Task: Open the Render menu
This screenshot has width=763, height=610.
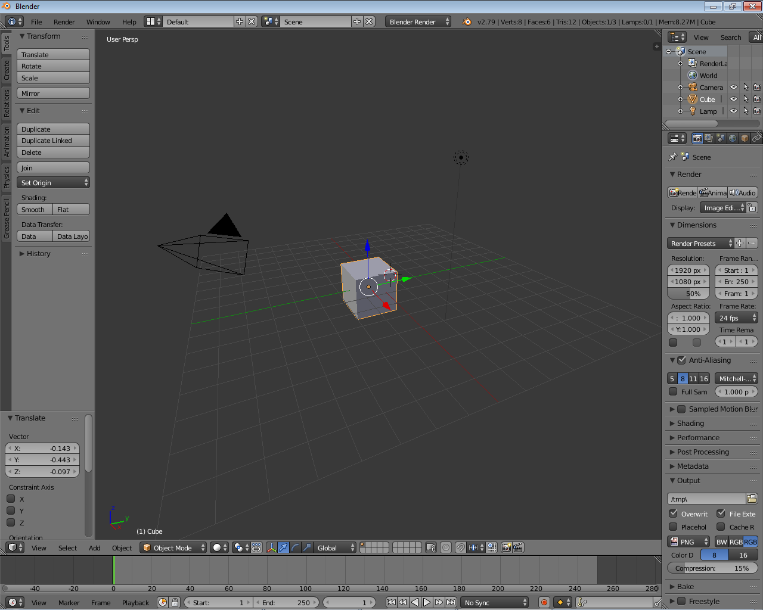Action: (64, 22)
